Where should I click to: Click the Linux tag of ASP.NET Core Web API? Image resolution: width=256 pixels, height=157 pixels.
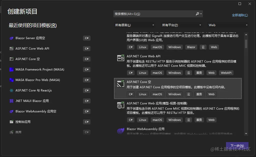[x=142, y=73]
